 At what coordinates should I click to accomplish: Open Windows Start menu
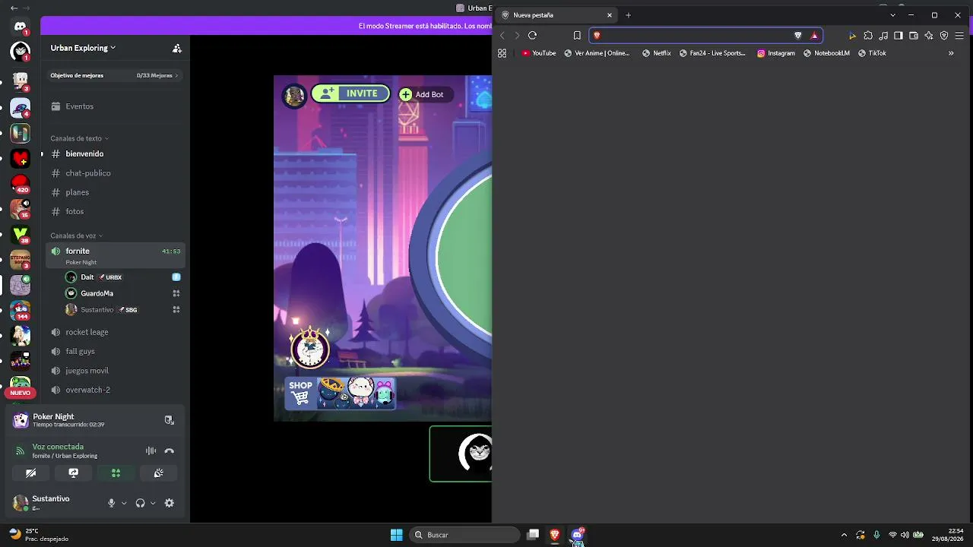[x=396, y=535]
